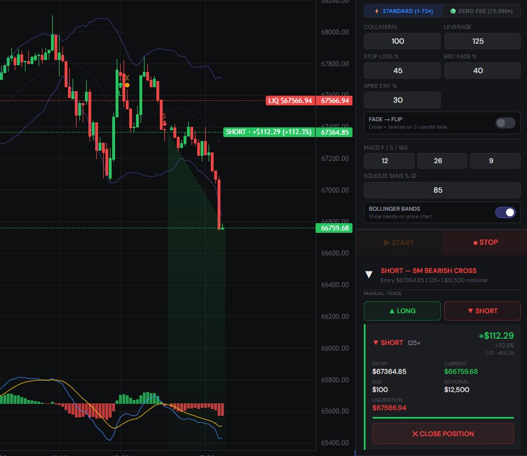Click the Leverage field showing 125

coord(482,41)
